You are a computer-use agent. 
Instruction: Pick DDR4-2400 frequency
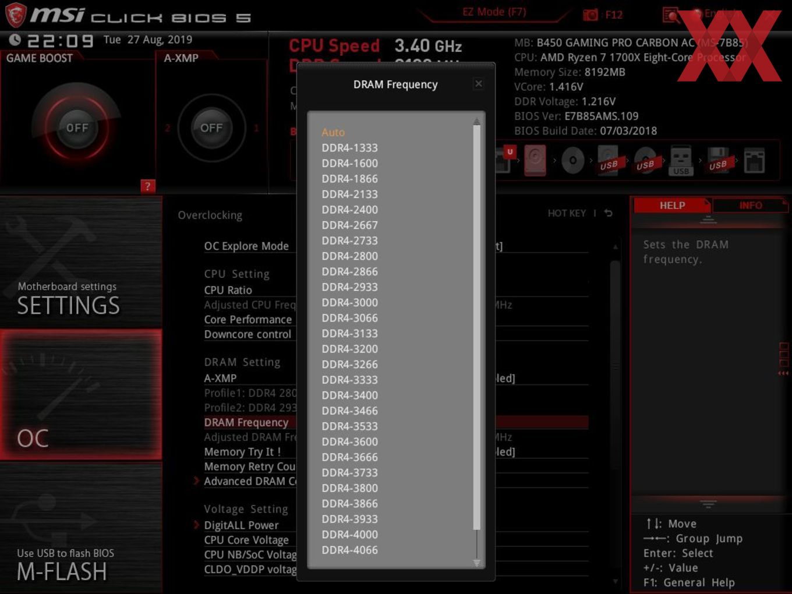[349, 210]
